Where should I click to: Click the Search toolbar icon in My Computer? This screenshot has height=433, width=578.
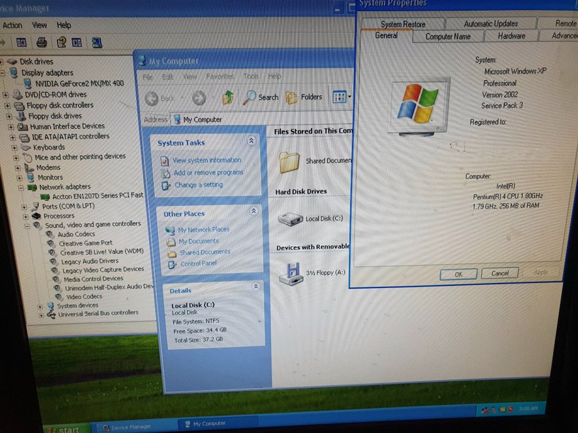(260, 98)
